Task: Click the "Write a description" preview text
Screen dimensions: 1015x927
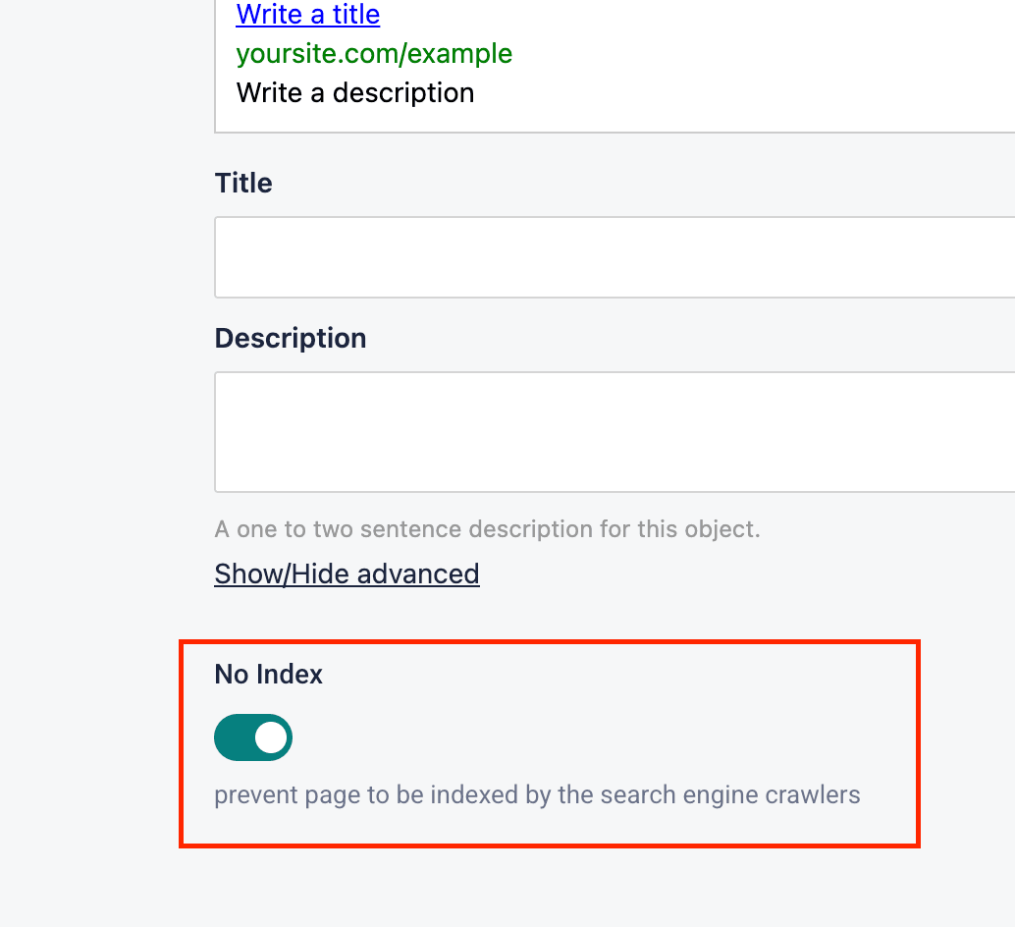Action: click(x=354, y=93)
